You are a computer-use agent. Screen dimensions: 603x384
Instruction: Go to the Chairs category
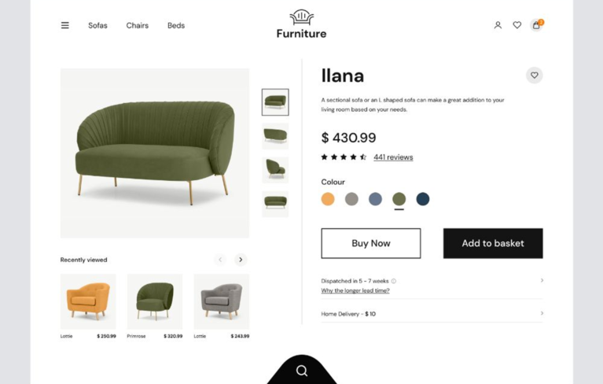tap(138, 25)
